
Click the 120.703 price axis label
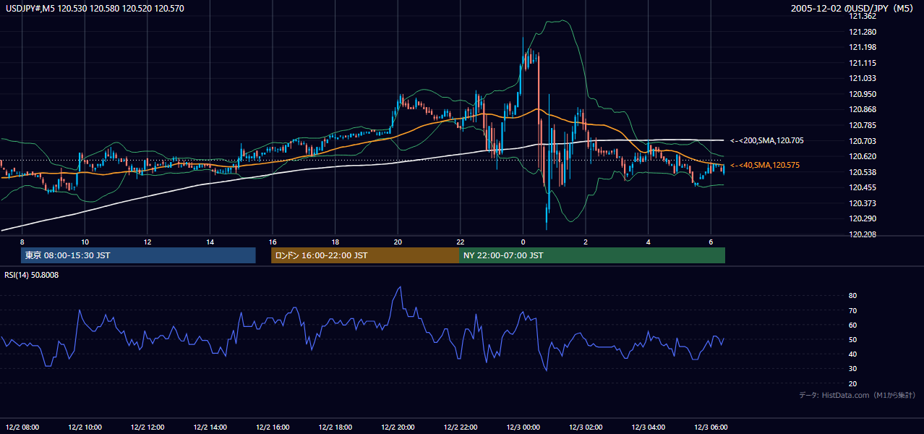(863, 141)
